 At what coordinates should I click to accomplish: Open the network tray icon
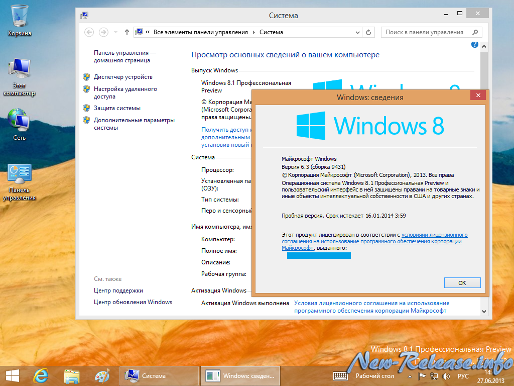click(x=434, y=376)
